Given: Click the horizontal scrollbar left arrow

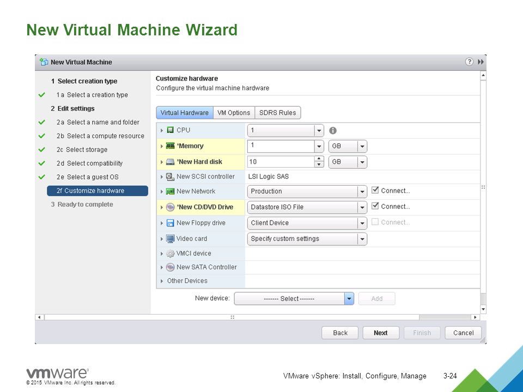Looking at the screenshot, I should coord(39,317).
